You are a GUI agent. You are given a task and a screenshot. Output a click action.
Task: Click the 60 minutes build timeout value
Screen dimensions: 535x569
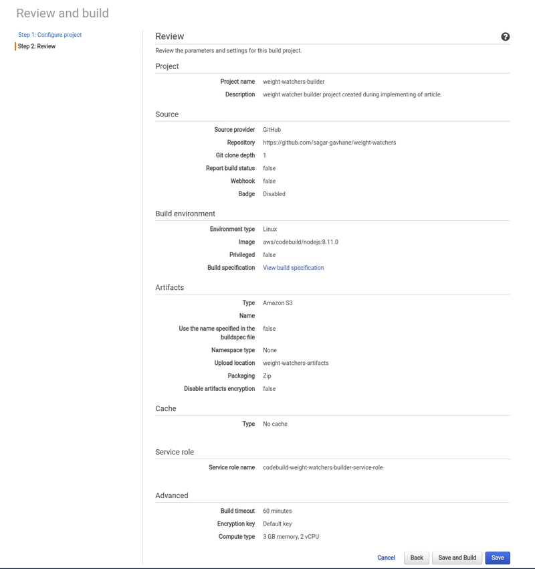point(278,511)
